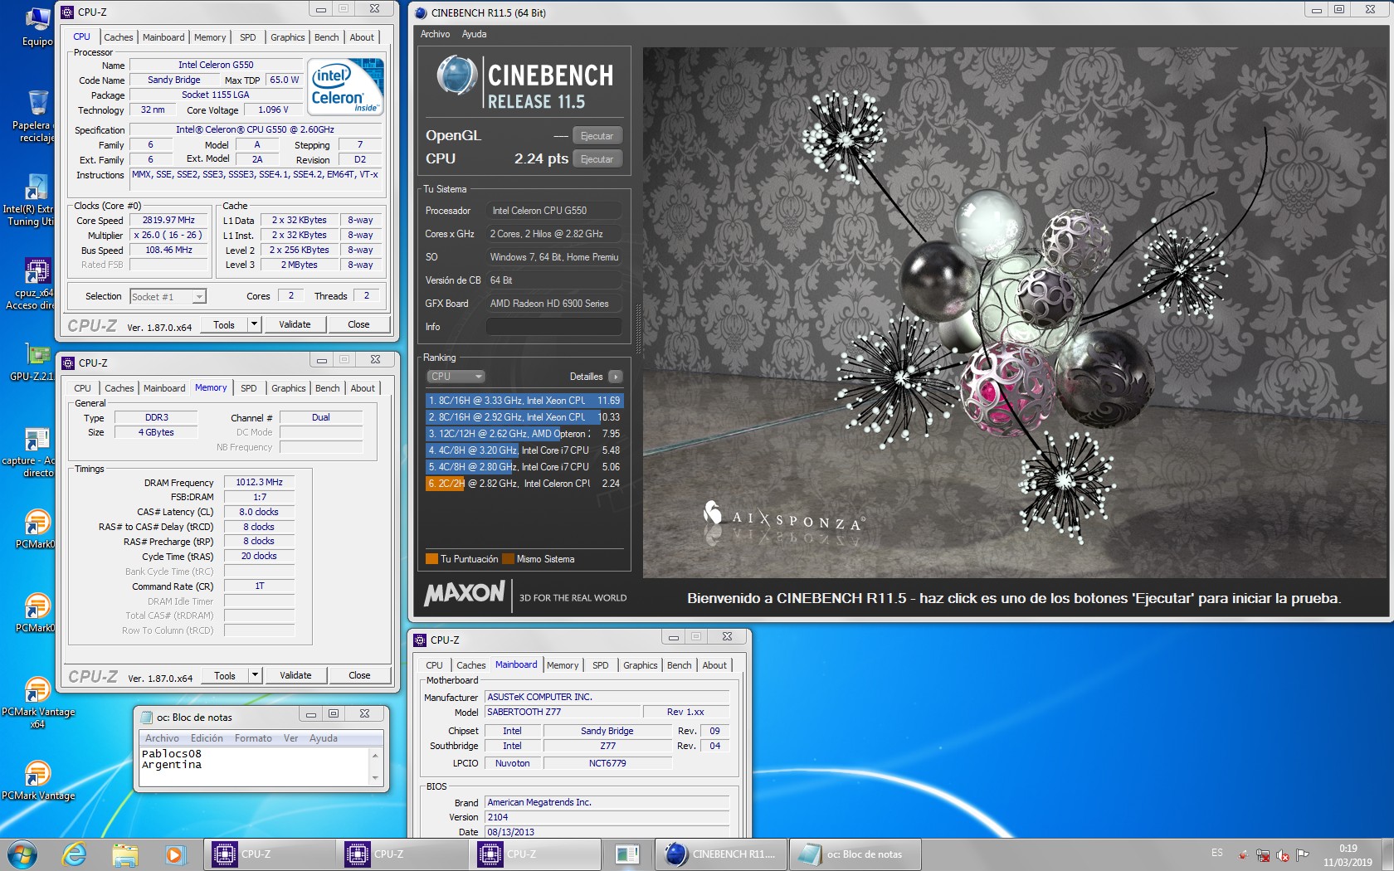Open Internet Explorer from the taskbar
This screenshot has width=1394, height=871.
75,854
